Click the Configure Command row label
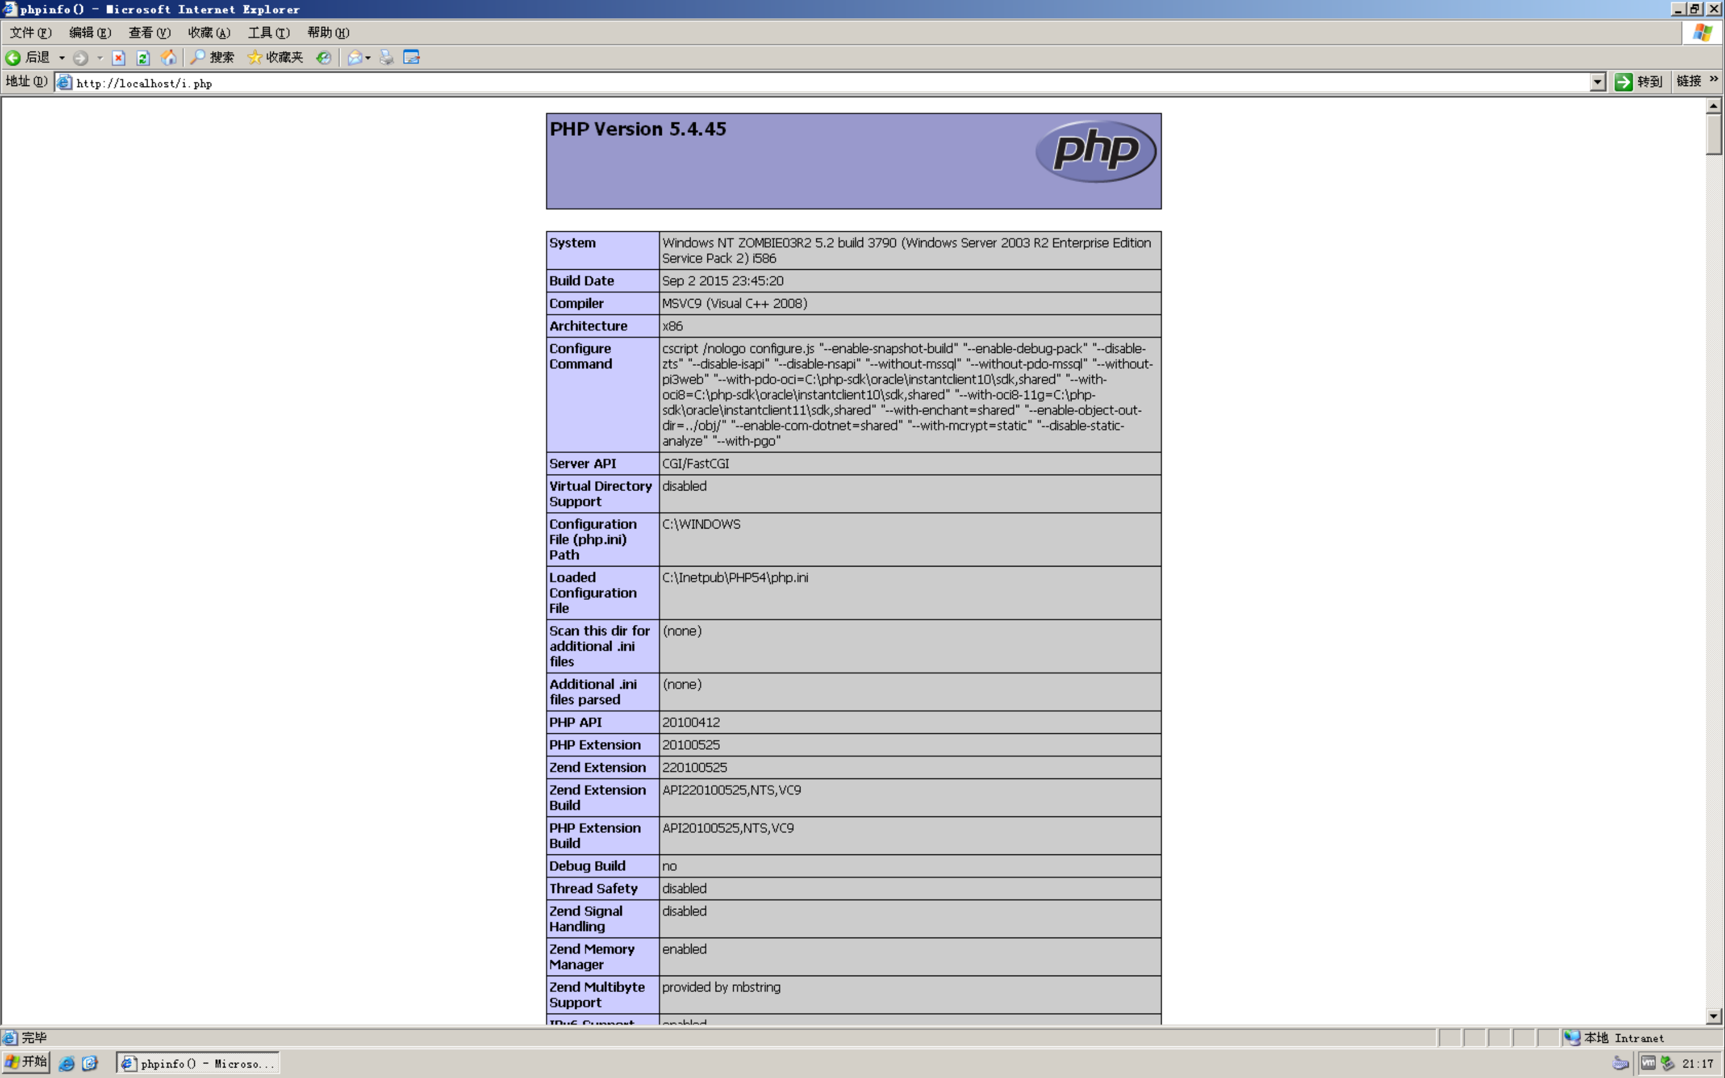Image resolution: width=1725 pixels, height=1078 pixels. tap(580, 356)
